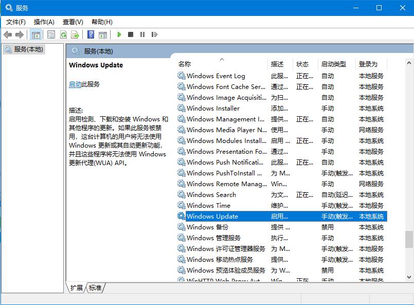Click gear icon of Windows Presentation Foundation
414x305 pixels.
[x=181, y=152]
